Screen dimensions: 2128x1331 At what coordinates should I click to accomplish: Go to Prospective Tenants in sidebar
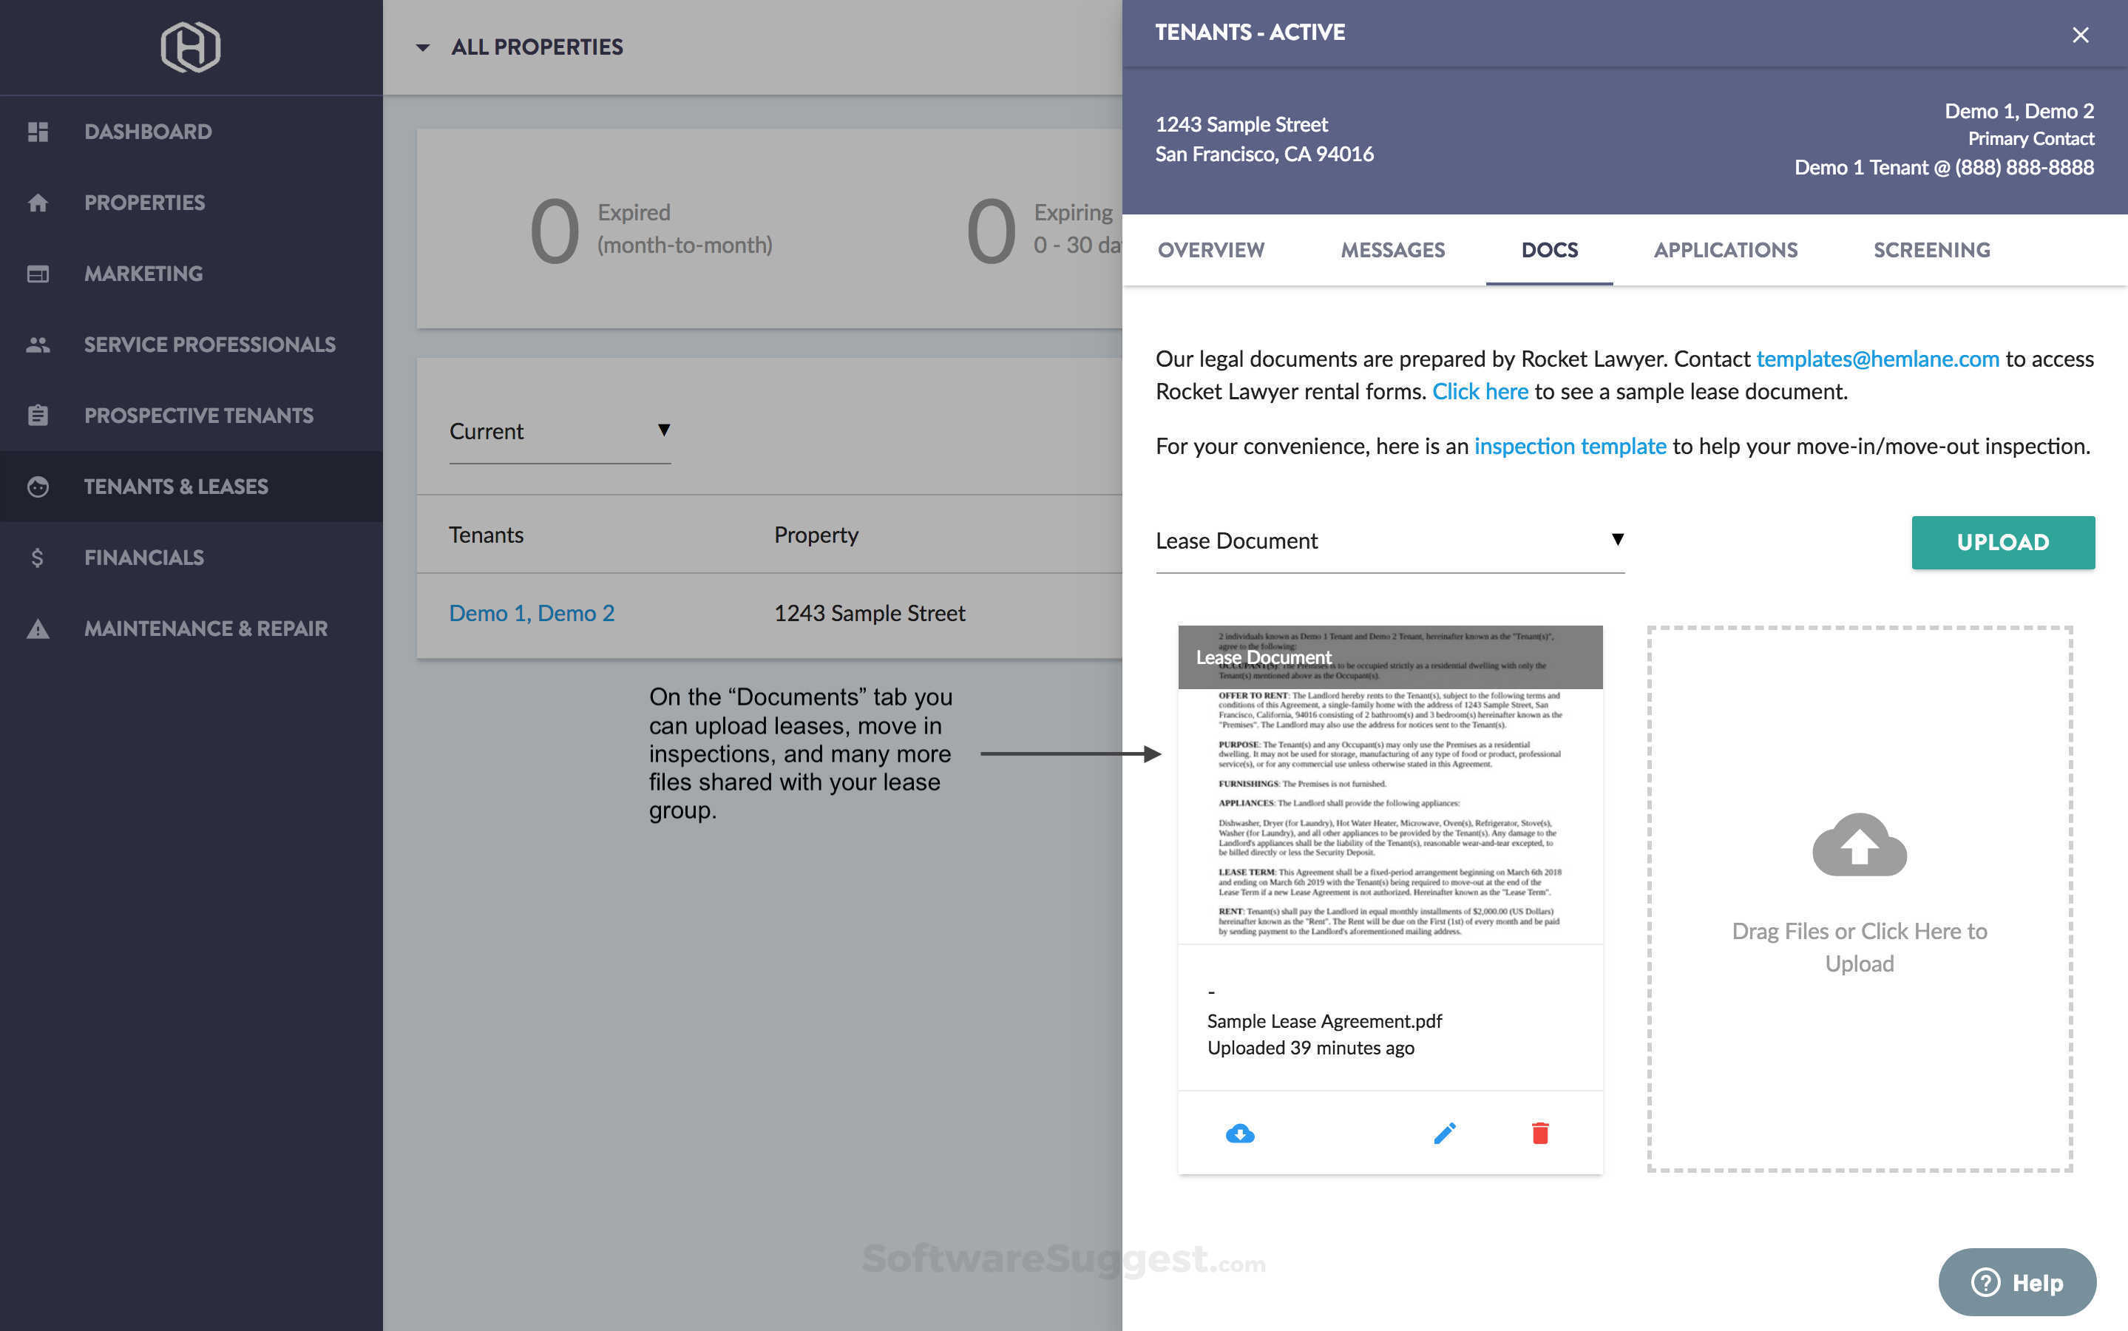[198, 416]
